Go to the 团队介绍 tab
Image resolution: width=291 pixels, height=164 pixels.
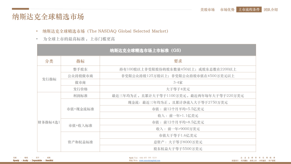tap(271, 10)
